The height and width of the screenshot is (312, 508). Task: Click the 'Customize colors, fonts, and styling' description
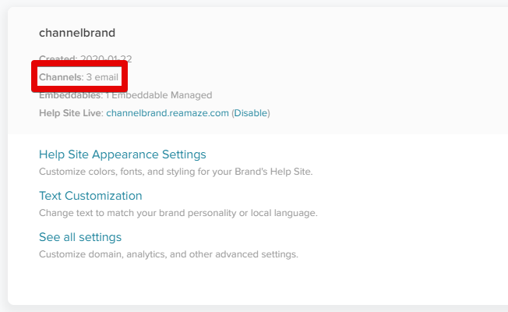click(x=175, y=172)
